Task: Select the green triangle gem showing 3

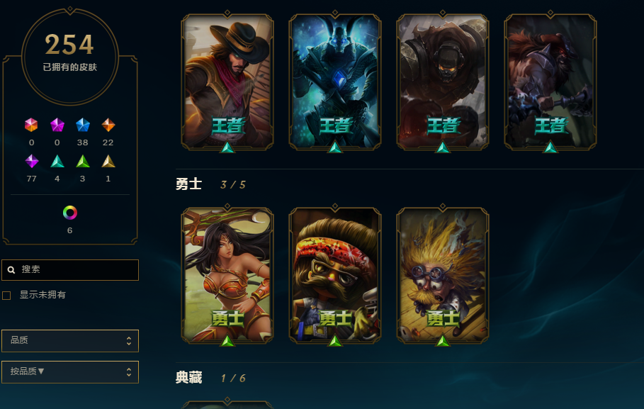Action: (83, 161)
